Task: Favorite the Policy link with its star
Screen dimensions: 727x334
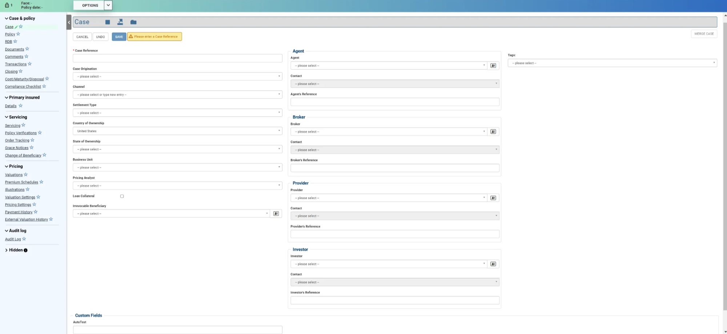Action: [18, 34]
